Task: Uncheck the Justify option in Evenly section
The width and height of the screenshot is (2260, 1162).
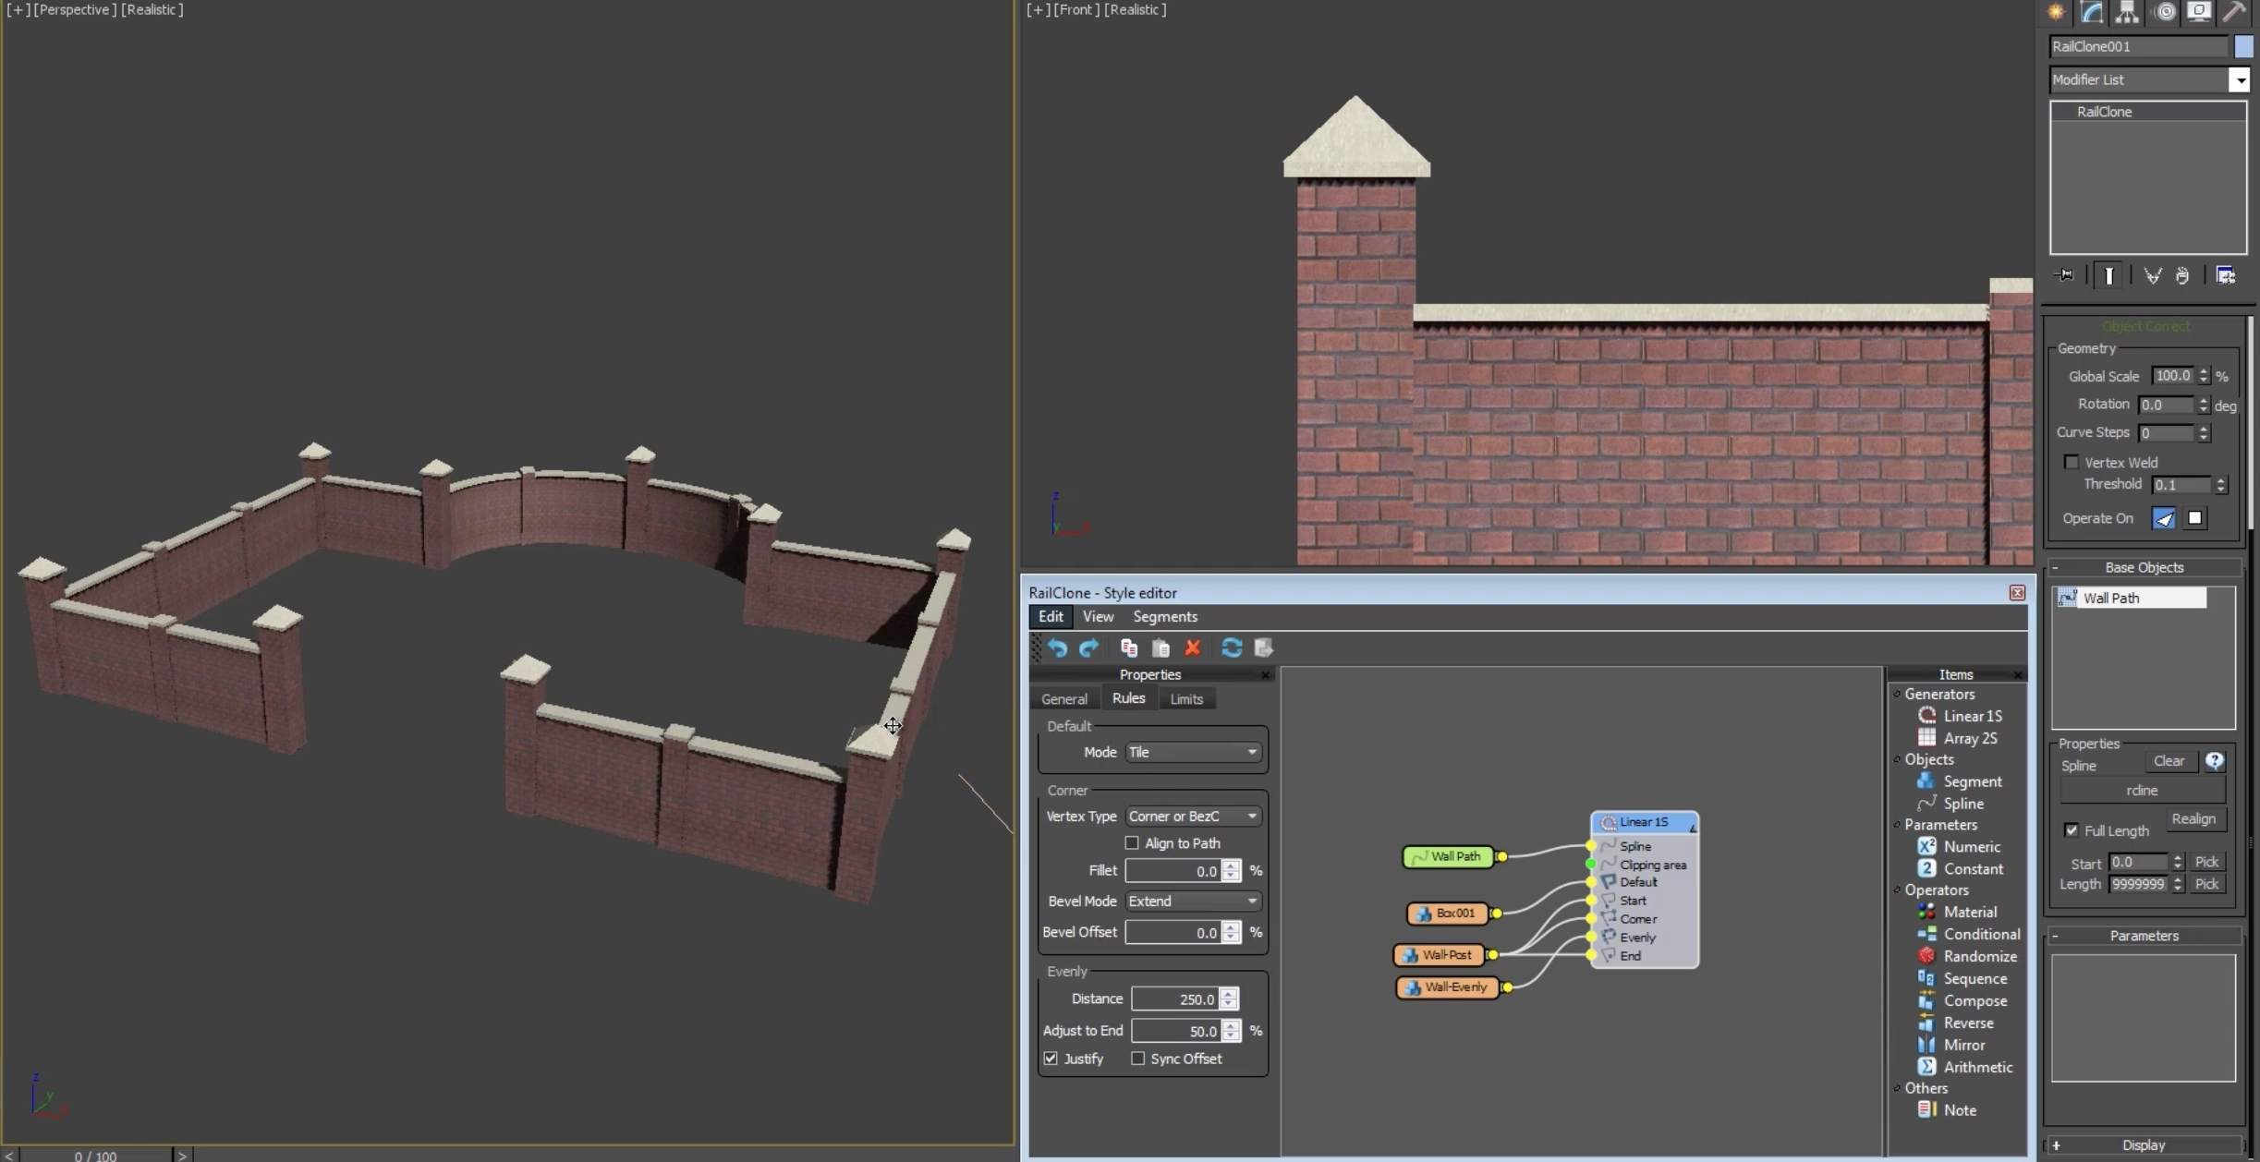Action: [x=1050, y=1059]
